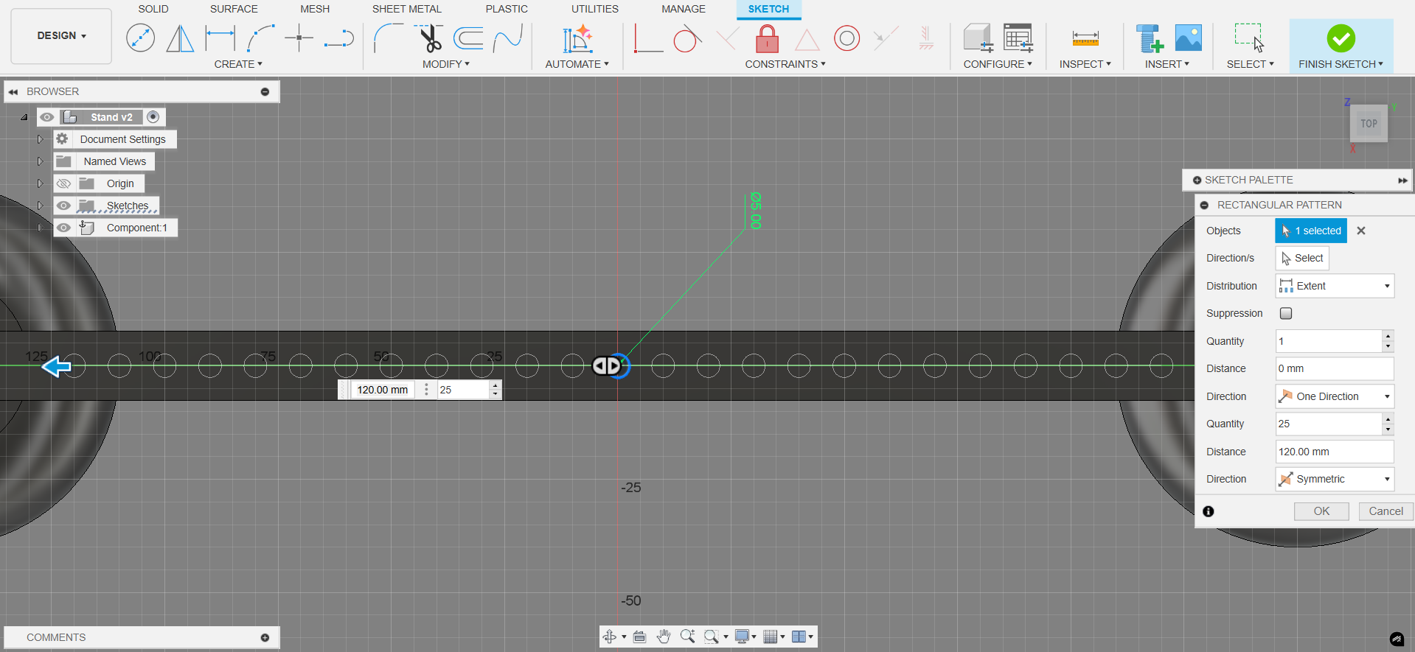
Task: Click OK in Rectangular Pattern dialog
Action: point(1321,511)
